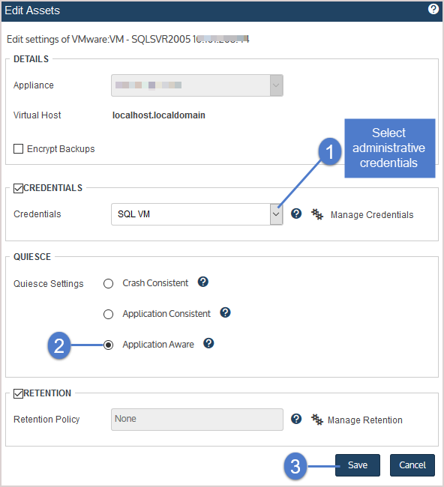Click the Retention Policy field showing None

(197, 420)
